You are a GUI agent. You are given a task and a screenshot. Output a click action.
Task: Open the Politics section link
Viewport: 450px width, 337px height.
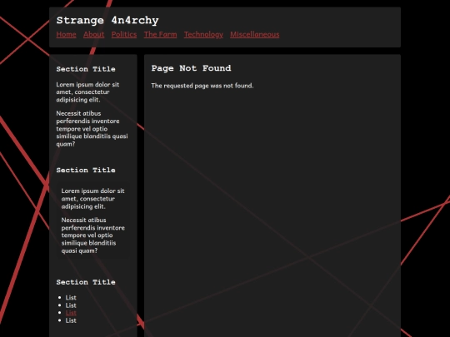[124, 34]
